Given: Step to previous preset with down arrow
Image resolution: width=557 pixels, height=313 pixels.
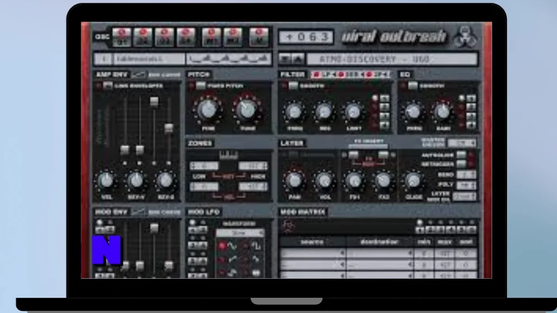Looking at the screenshot, I should point(285,59).
